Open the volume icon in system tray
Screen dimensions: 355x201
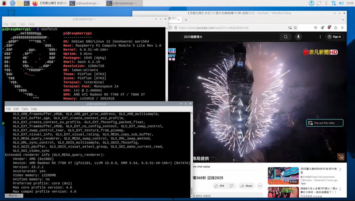coord(341,3)
